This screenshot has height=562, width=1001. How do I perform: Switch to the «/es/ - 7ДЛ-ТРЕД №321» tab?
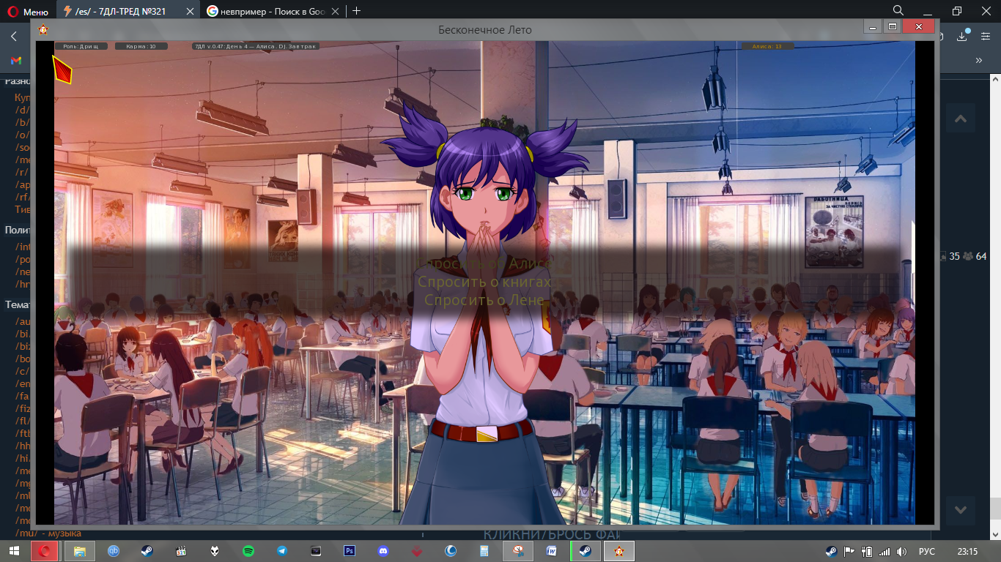click(130, 11)
